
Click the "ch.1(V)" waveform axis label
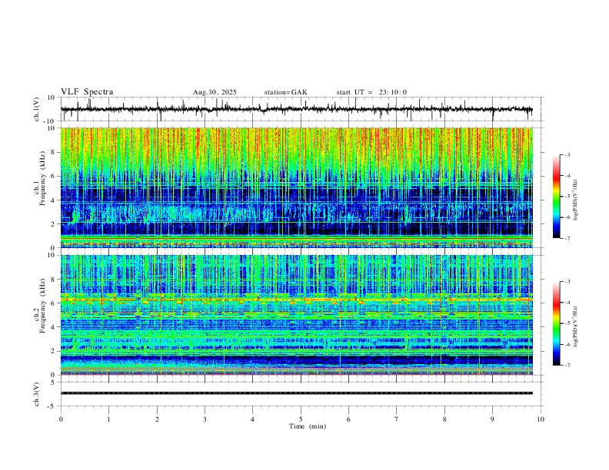[x=36, y=109]
